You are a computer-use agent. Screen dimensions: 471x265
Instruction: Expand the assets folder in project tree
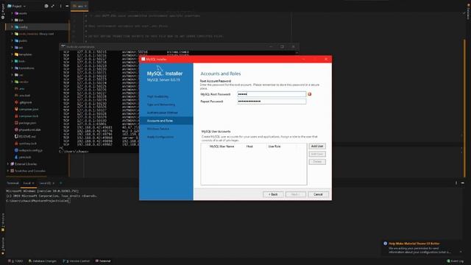[12, 13]
